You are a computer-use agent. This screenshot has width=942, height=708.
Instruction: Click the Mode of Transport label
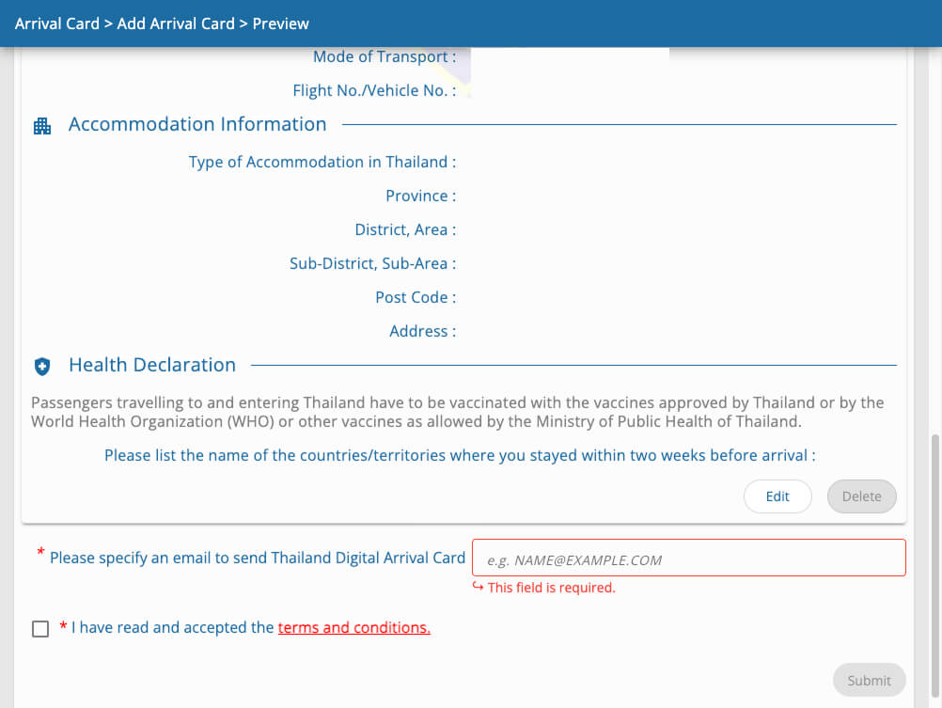coord(385,56)
